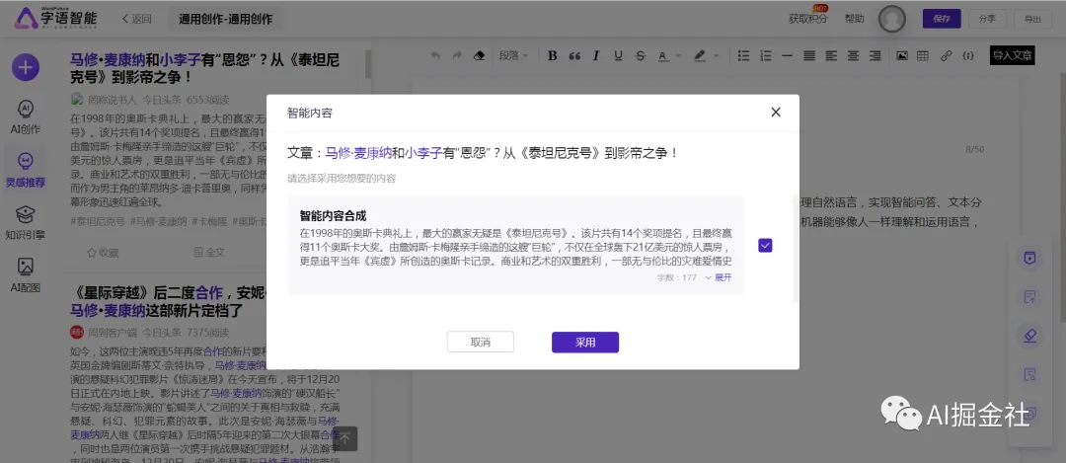Apply the highlight color
This screenshot has width=1066, height=463.
pos(700,55)
